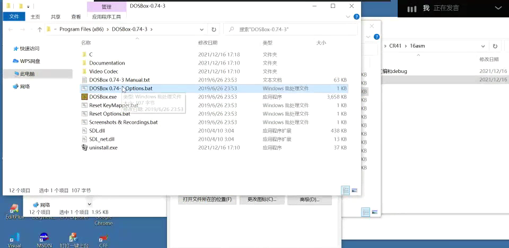Switch back window to large icons view
The image size is (509, 248).
[x=375, y=212]
